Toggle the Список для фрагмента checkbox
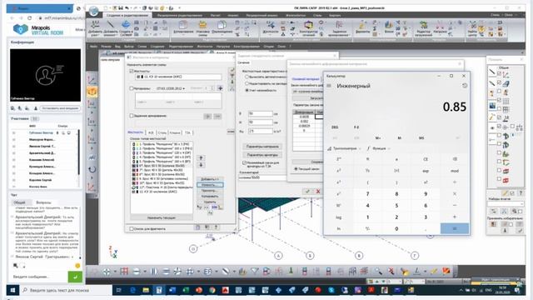Viewport: 533px width, 300px height. (132, 228)
